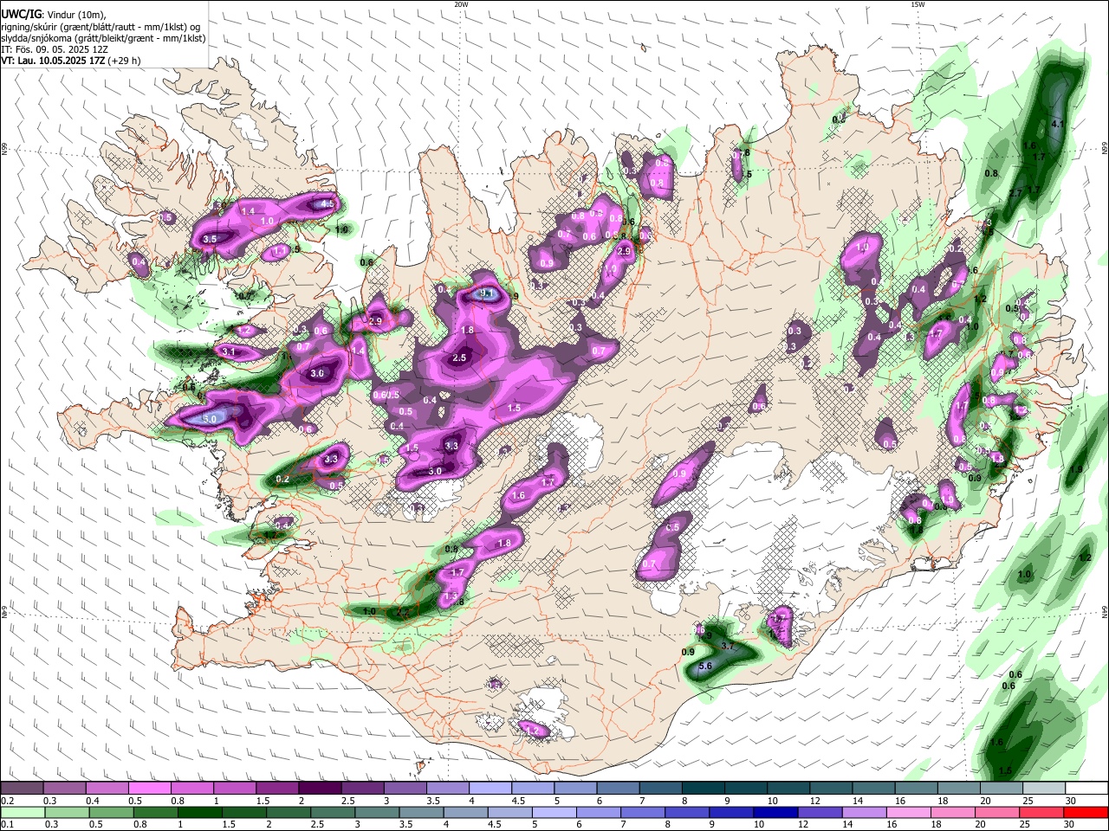Pick the white swatch ending the snow legend row
1109x831 pixels.
(x=1086, y=788)
